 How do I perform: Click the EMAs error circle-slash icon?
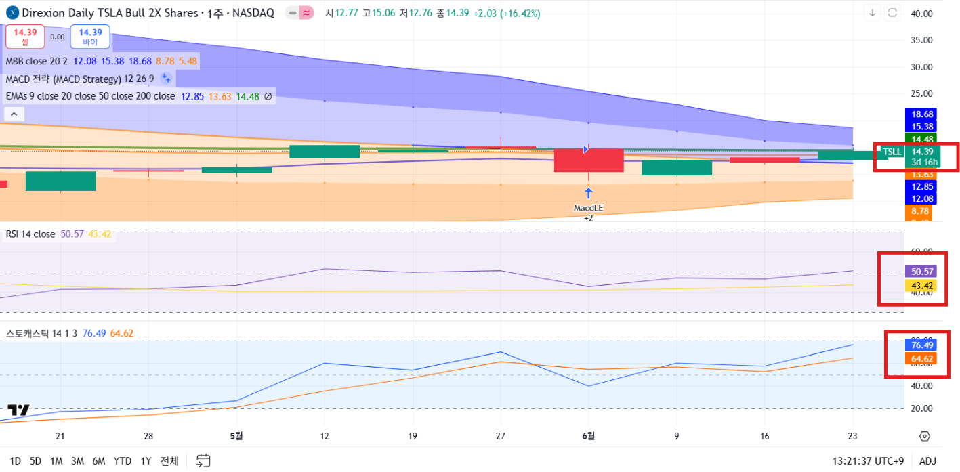pyautogui.click(x=268, y=96)
